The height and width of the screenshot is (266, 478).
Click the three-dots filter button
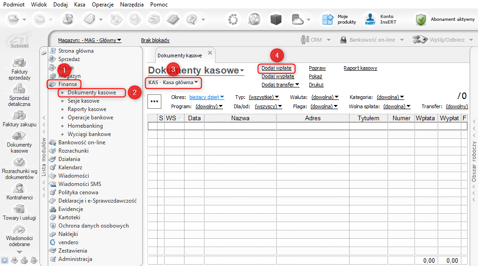154,101
